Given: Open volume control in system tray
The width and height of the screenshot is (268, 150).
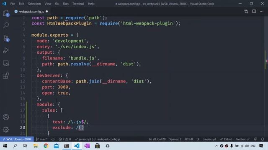Looking at the screenshot, I should coord(247,146).
